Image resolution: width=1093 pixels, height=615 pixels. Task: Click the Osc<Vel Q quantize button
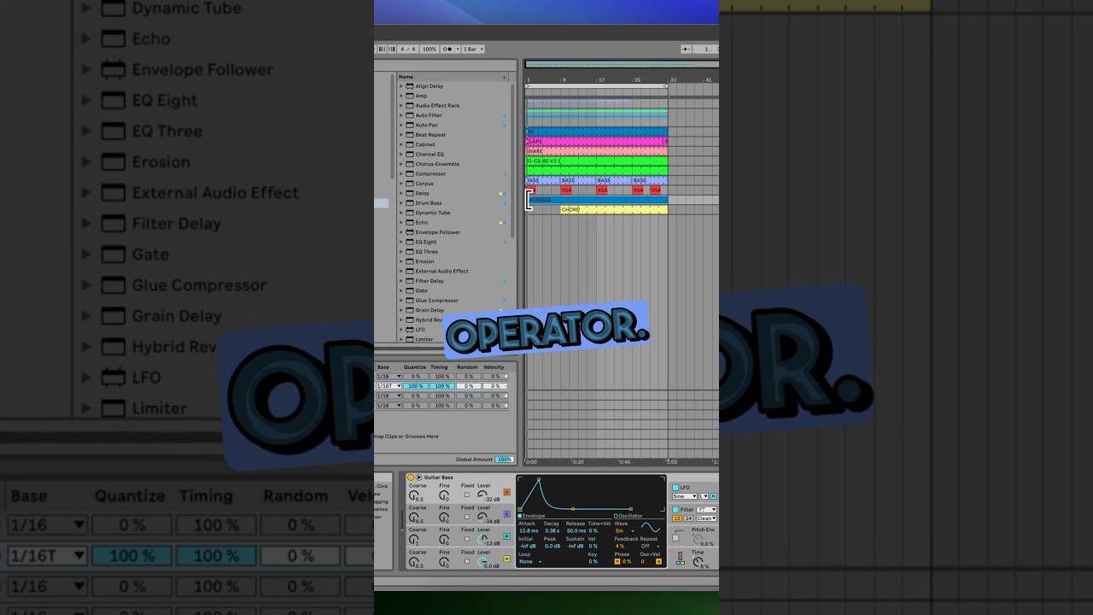(x=658, y=561)
